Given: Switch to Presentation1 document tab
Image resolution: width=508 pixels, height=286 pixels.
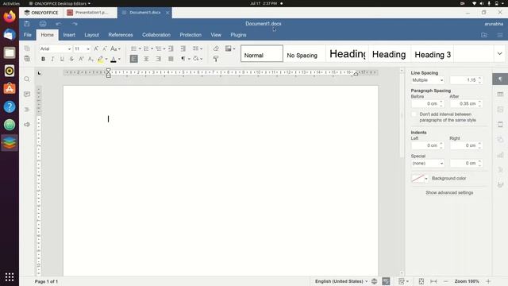Looking at the screenshot, I should click(90, 13).
